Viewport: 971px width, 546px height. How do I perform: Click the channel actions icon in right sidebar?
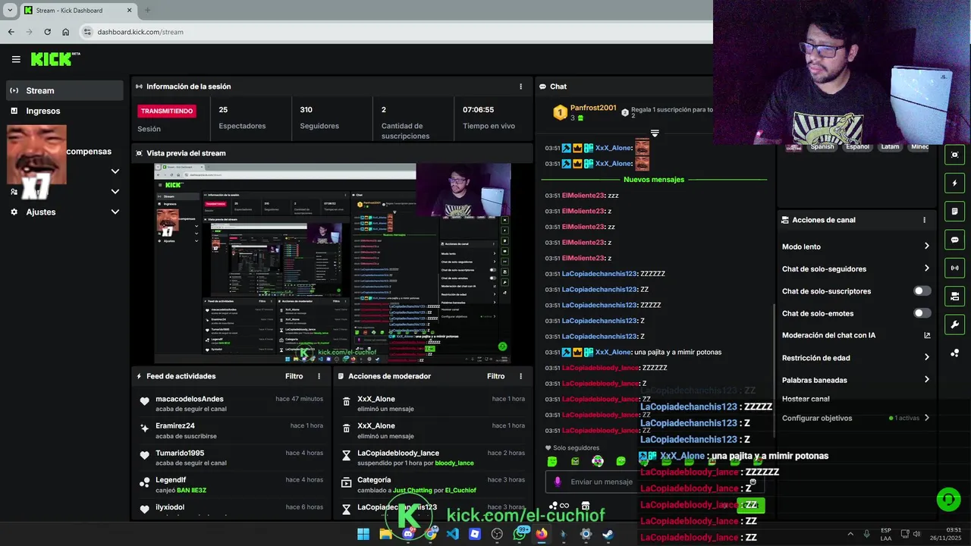[x=954, y=296]
